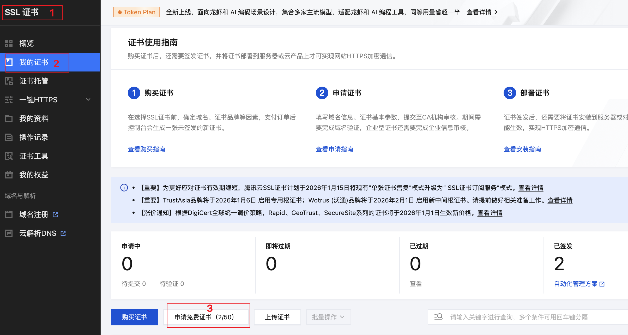Open the info circle icon on the notice
628x335 pixels.
124,188
